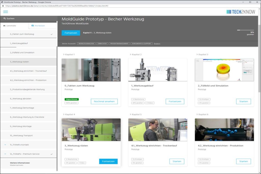Click '100% gesehen' tag on Fakten card
The image size is (261, 174).
(71, 103)
